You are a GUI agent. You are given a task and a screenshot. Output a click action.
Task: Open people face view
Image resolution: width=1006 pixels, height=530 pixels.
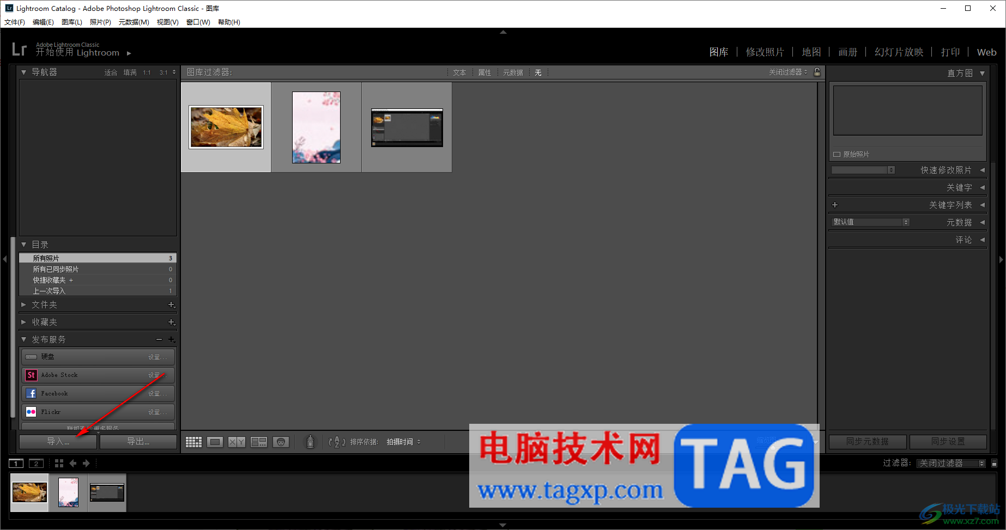(281, 442)
